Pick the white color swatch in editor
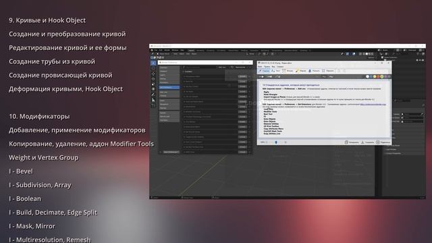This screenshot has width=432, height=243. [367, 76]
